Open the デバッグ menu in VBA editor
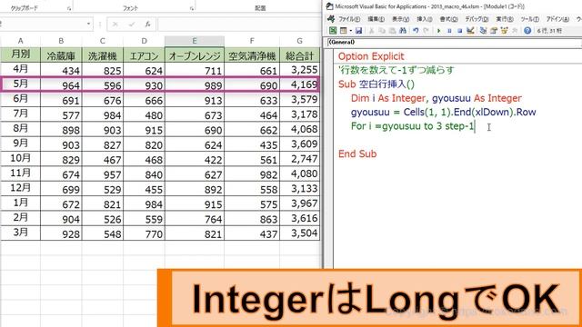The image size is (582, 327). pyautogui.click(x=477, y=19)
